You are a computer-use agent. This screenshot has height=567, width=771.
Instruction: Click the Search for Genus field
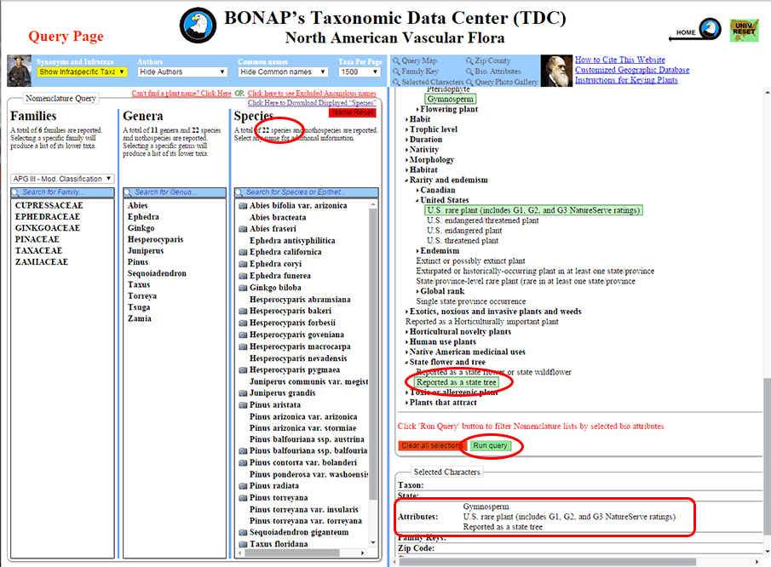pyautogui.click(x=175, y=192)
